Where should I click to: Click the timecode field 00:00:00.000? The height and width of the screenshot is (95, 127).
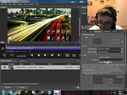coord(21,56)
